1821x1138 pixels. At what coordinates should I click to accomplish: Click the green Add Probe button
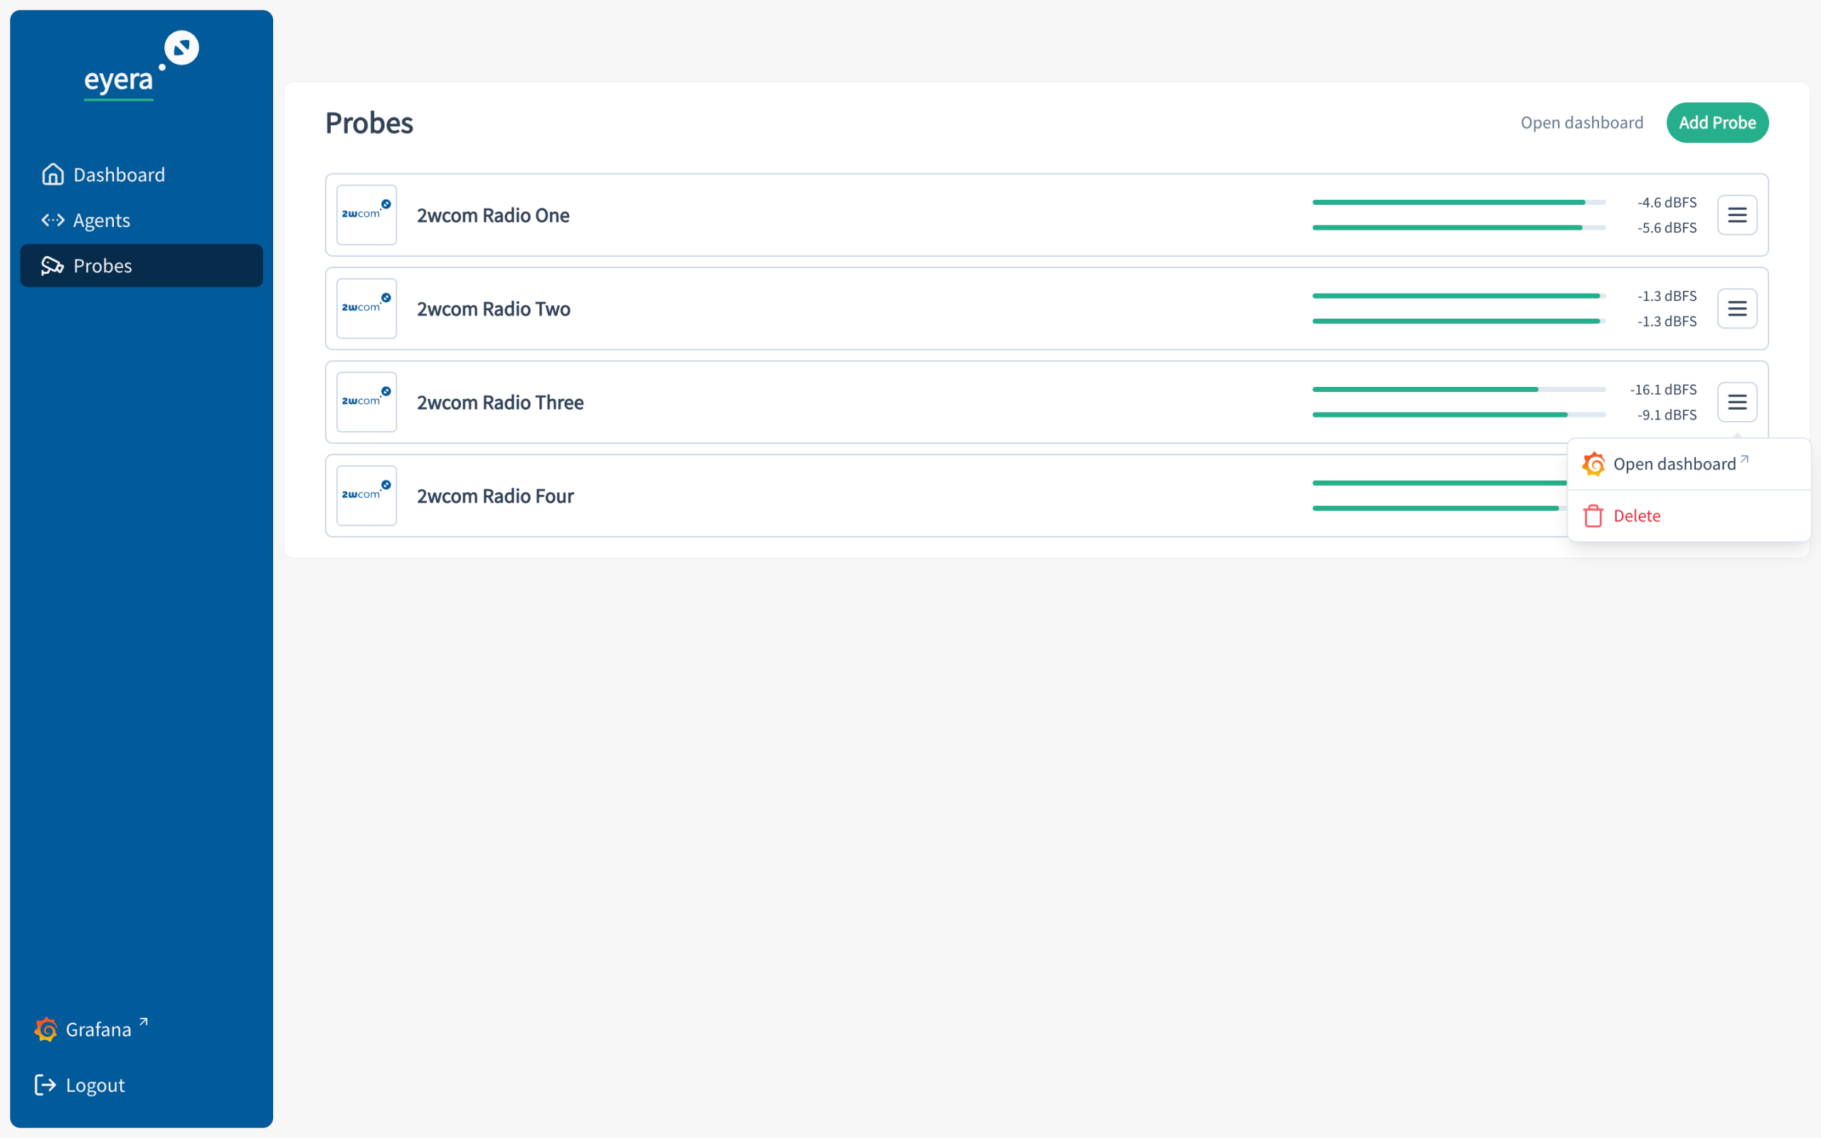pos(1717,122)
